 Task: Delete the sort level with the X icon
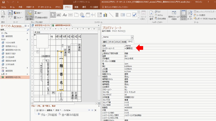coord(96,110)
